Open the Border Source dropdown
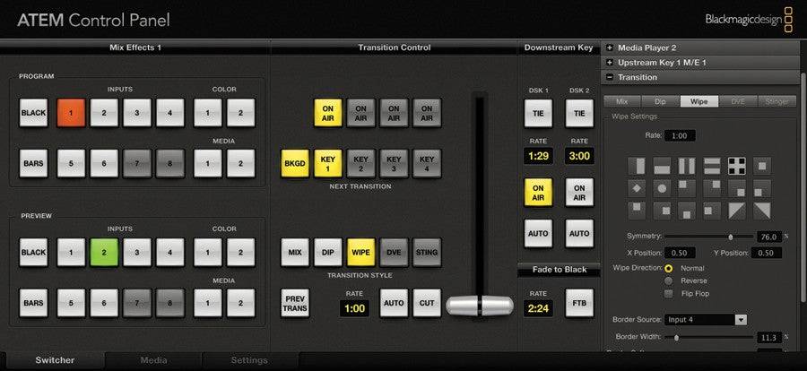Viewport: 807px width, 371px height. point(706,320)
